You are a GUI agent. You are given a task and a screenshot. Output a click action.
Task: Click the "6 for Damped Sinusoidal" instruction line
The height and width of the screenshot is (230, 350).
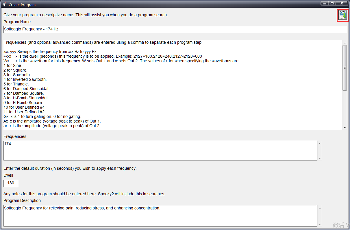coord(26,89)
